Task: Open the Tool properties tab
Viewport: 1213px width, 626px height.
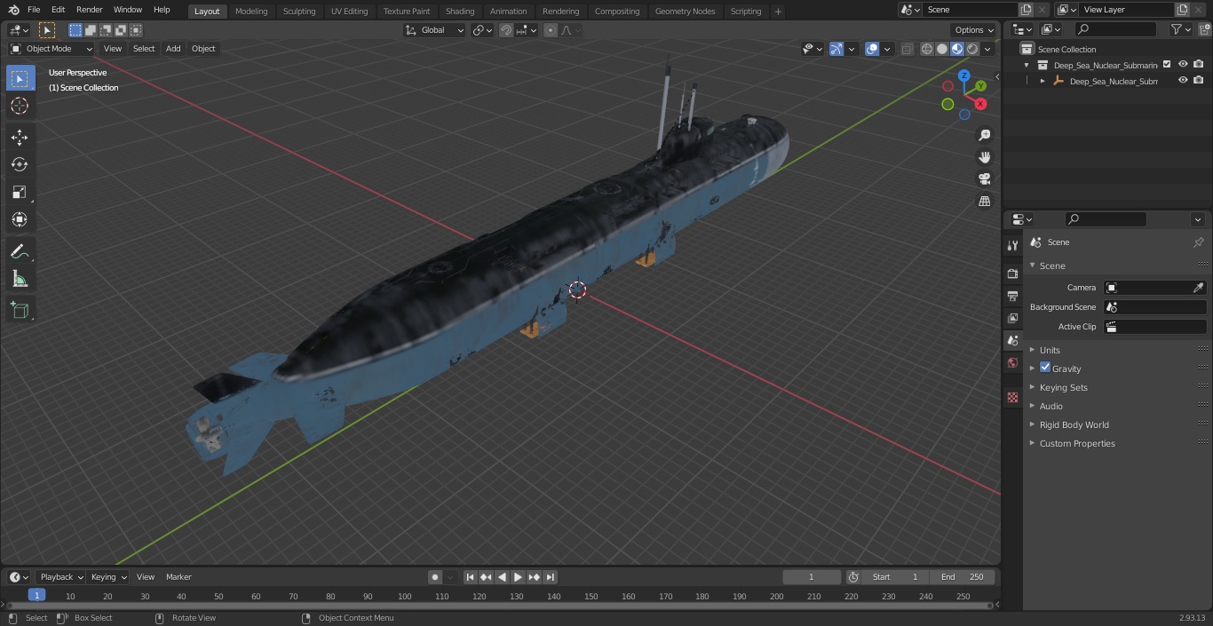Action: [1012, 246]
